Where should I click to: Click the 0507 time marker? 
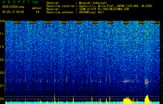(110, 22)
